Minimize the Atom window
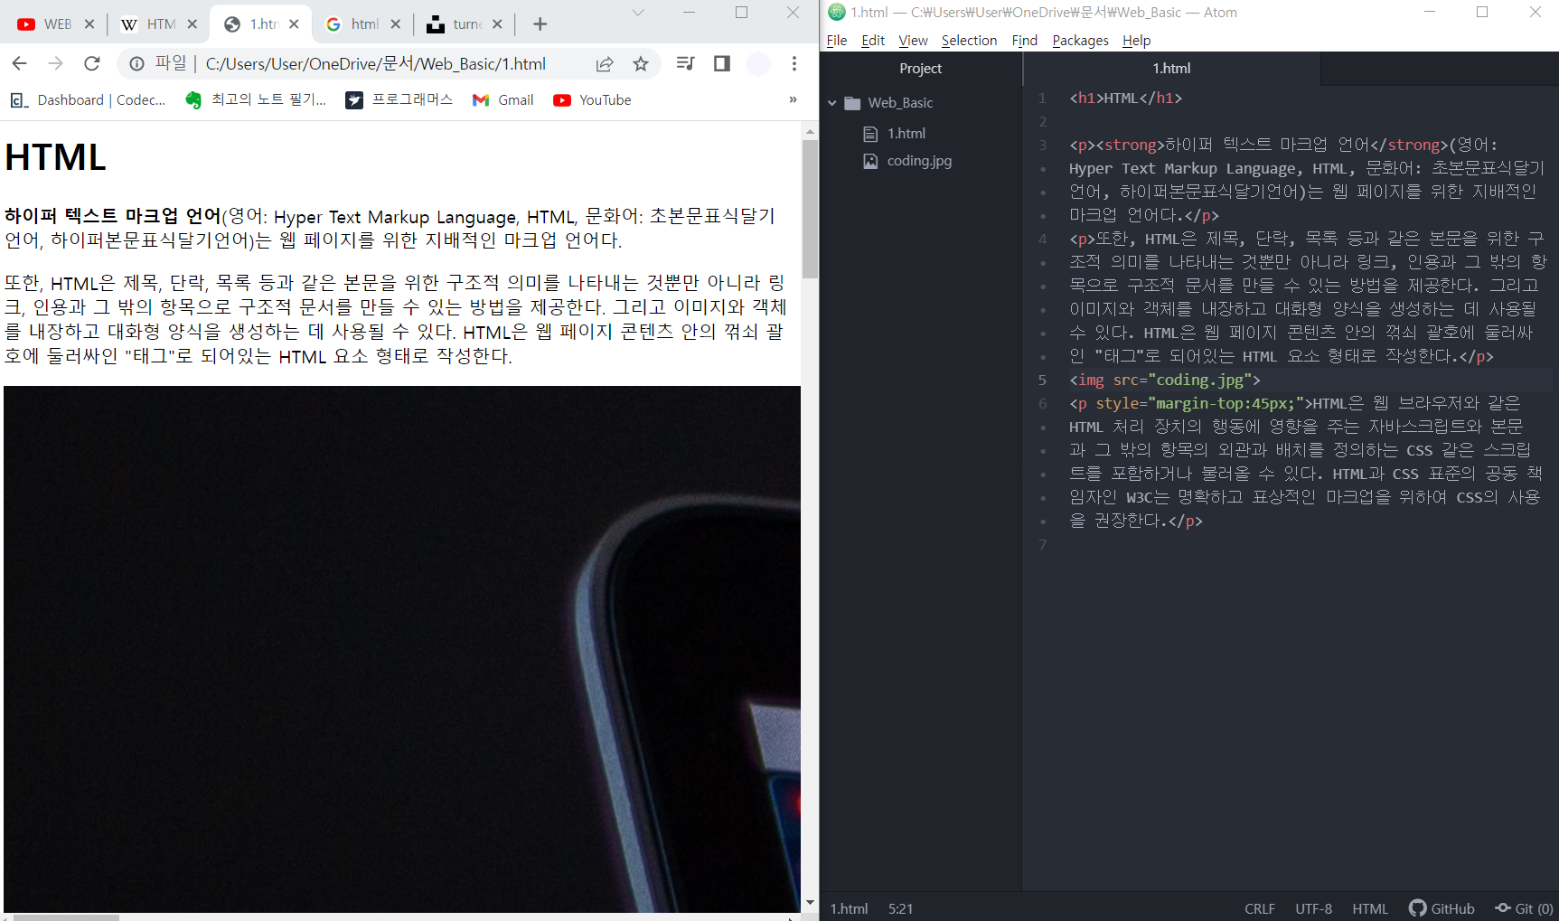This screenshot has height=921, width=1559. tap(1430, 13)
